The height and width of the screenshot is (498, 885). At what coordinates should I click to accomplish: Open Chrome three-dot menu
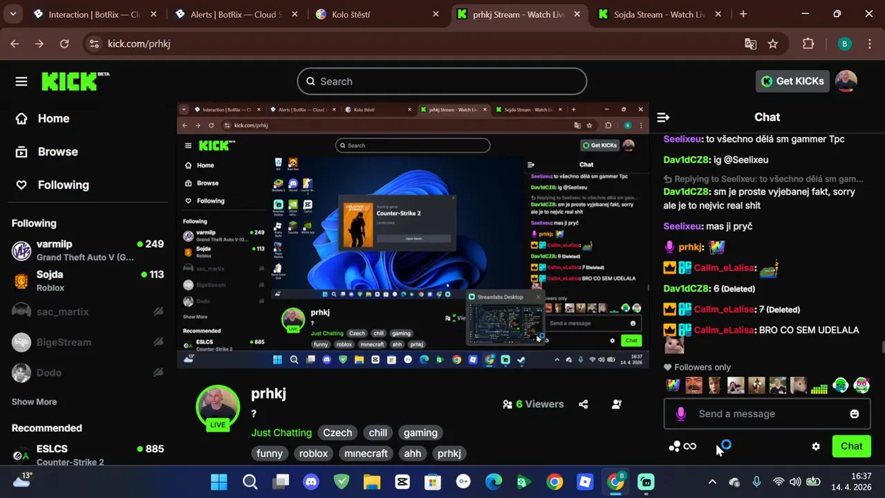point(869,44)
